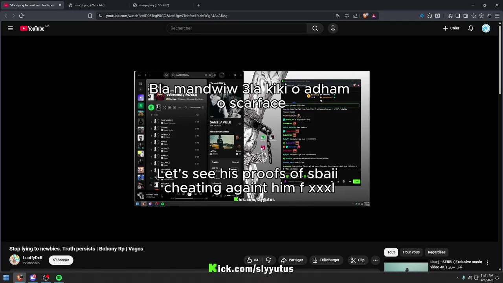503x283 pixels.
Task: Close the Stop lying to newbies tab
Action: [x=60, y=5]
